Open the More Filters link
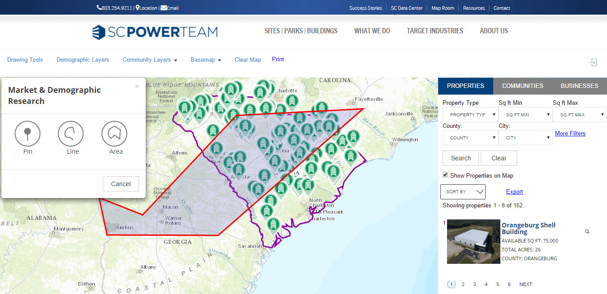 [x=570, y=133]
